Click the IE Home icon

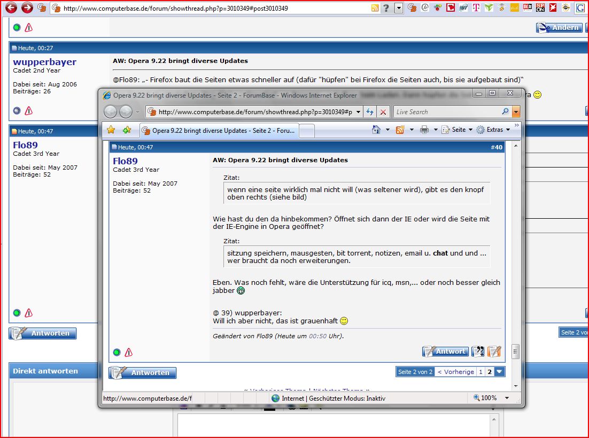click(x=376, y=130)
